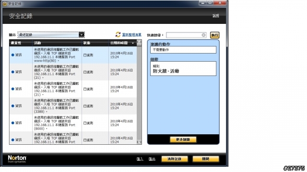Viewport: 307px width, 172px height.
Task: Click the Norton logo
Action: click(17, 159)
